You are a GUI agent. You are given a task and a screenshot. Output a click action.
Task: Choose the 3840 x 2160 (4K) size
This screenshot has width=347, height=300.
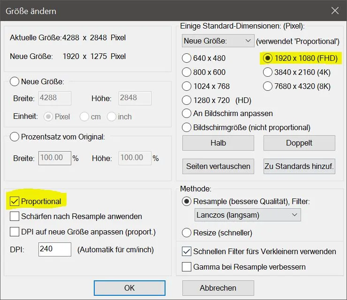coord(268,72)
